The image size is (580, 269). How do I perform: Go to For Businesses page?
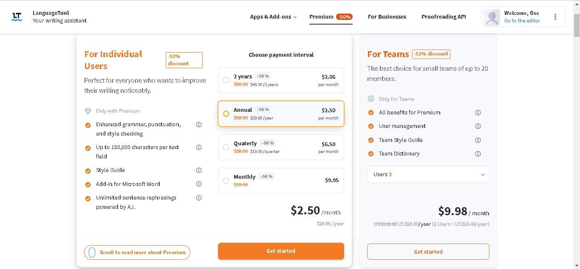pyautogui.click(x=387, y=17)
